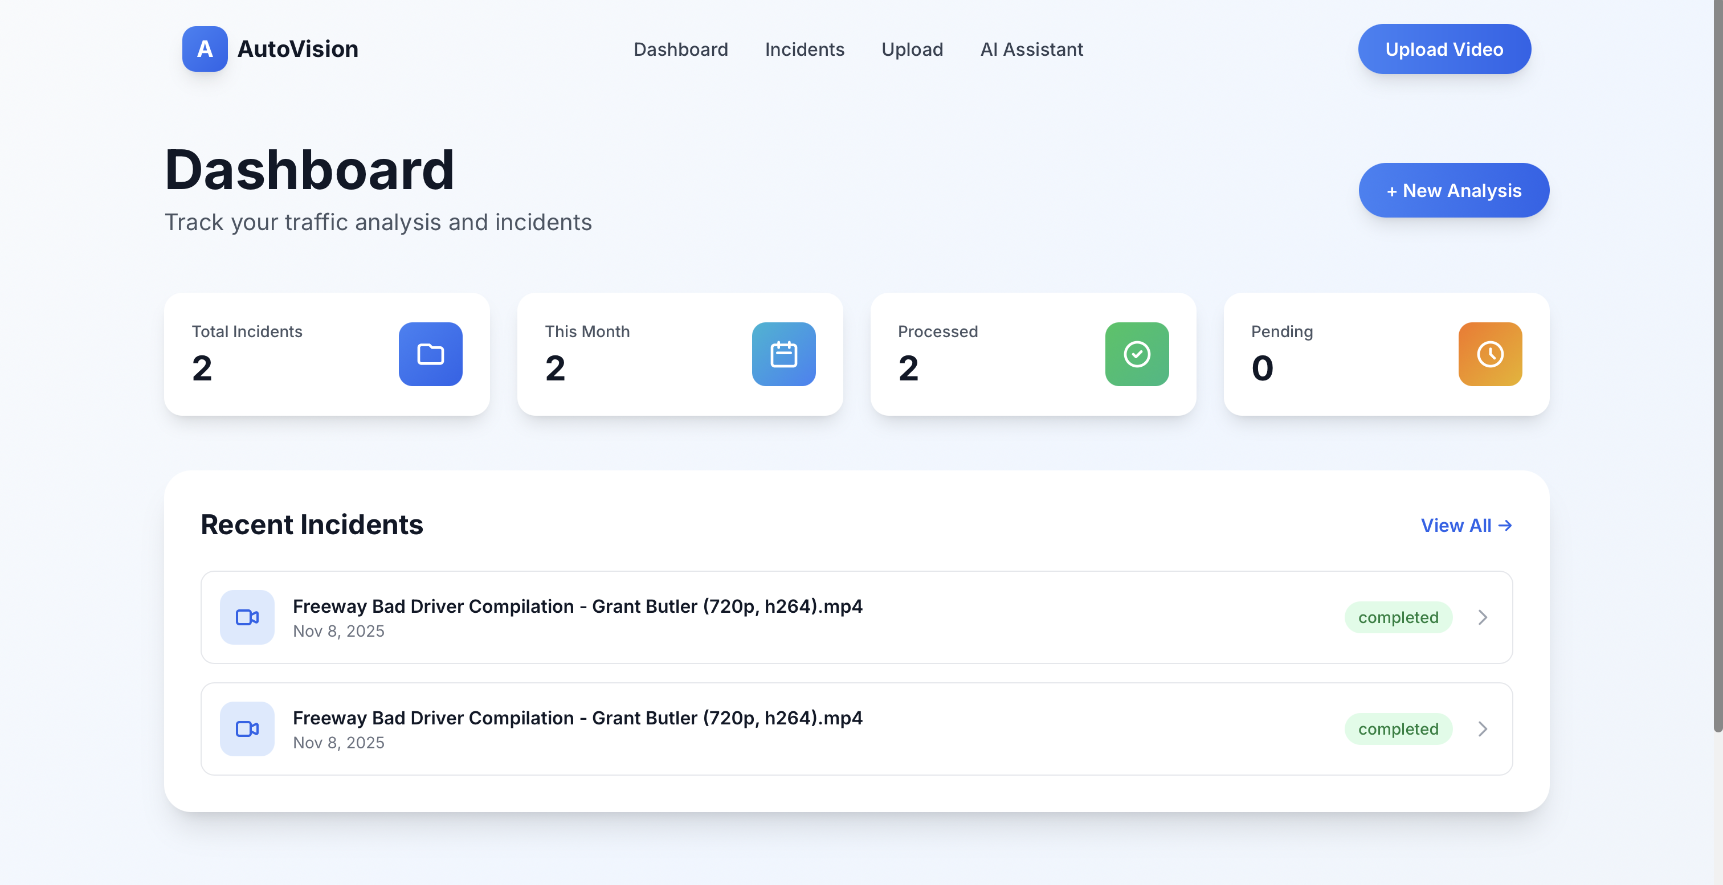Open the Dashboard nav item

[680, 50]
